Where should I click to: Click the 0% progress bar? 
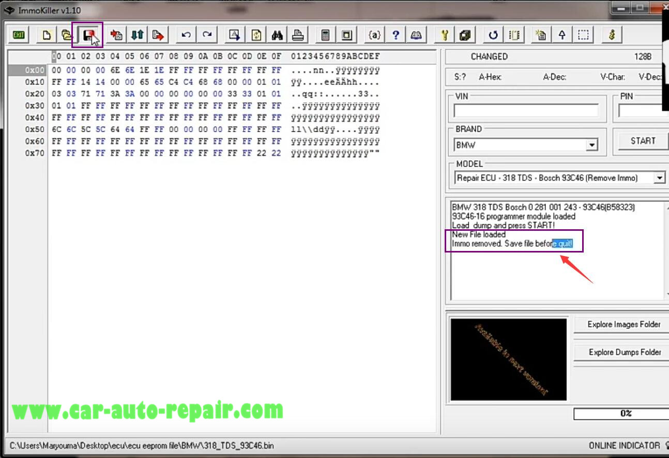(621, 414)
